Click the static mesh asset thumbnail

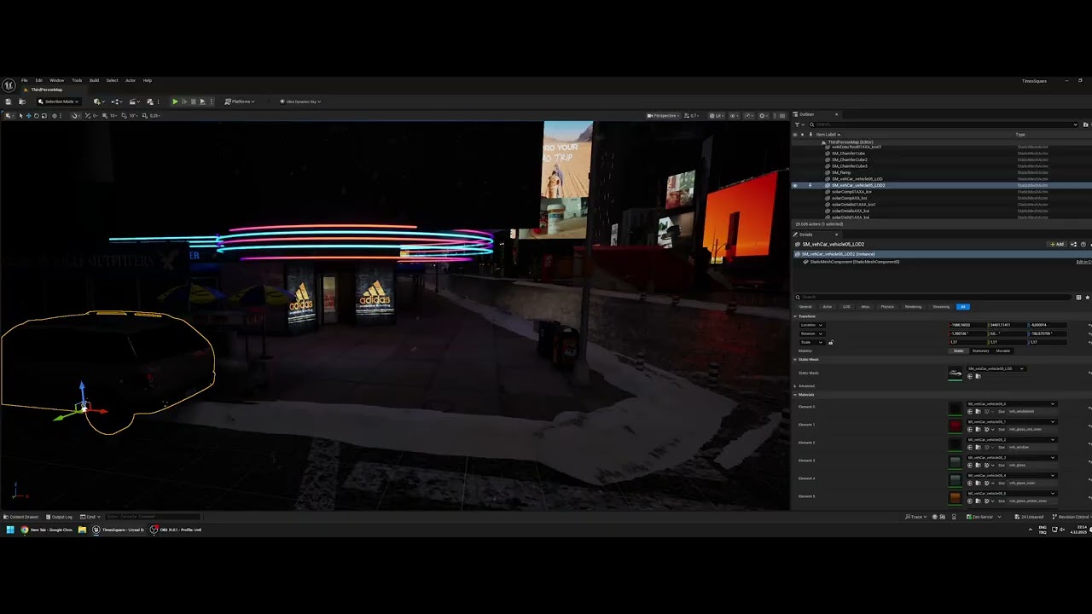[x=955, y=373]
